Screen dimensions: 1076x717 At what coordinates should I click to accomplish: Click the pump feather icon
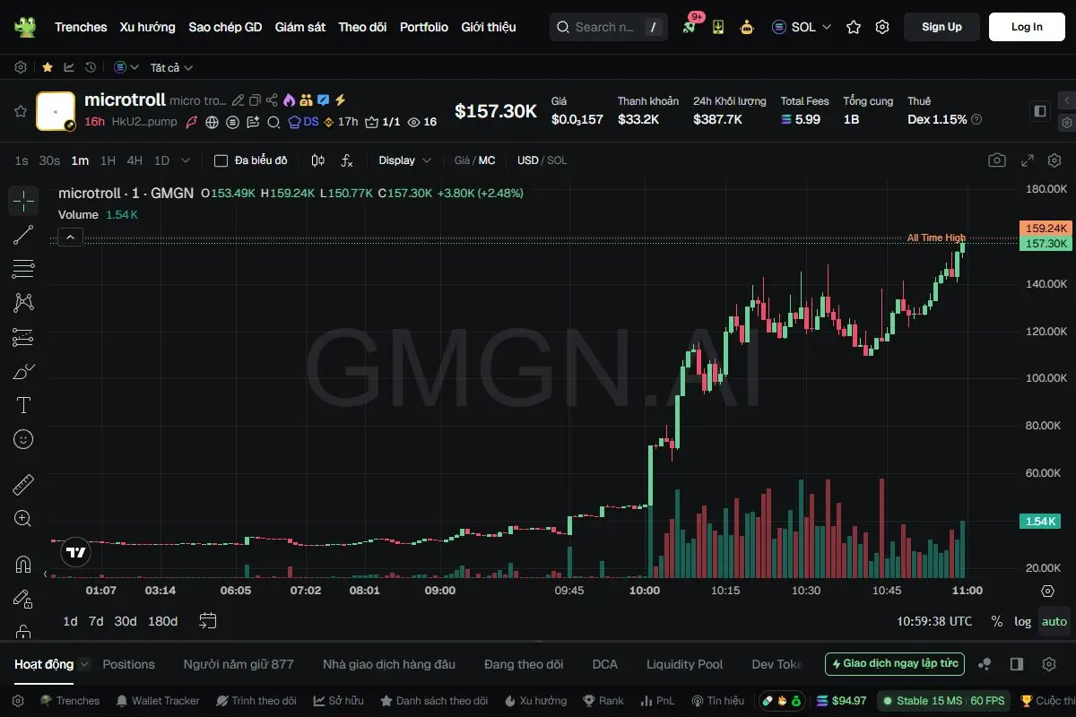click(192, 122)
